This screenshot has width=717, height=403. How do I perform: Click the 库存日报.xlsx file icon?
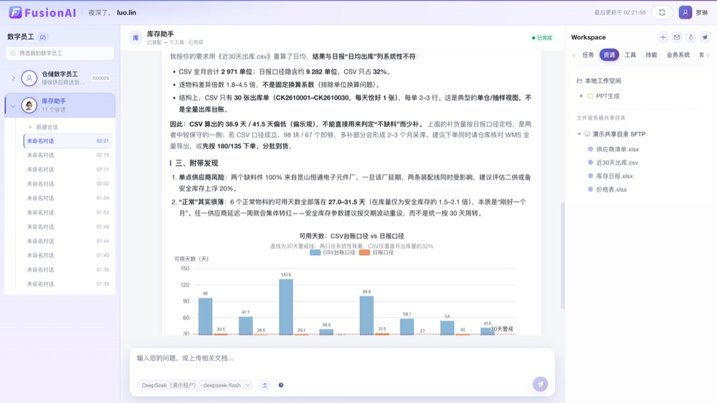[x=590, y=176]
